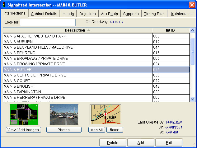Open the Aux Equip tab

click(x=110, y=14)
